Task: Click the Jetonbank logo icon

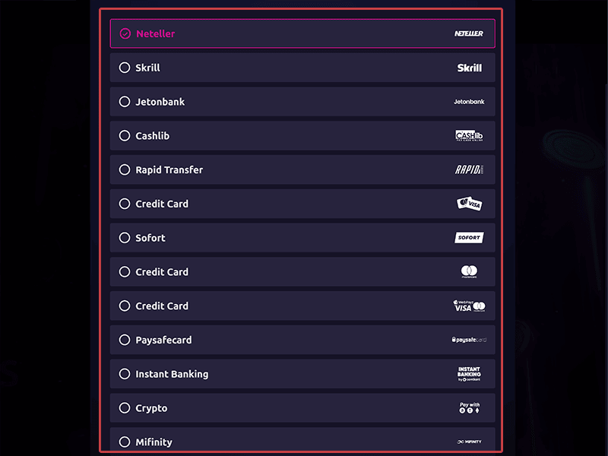Action: click(469, 102)
